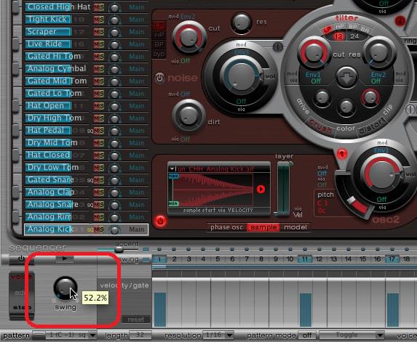Click the filter drive knob
Image resolution: width=417 pixels, height=342 pixels.
pos(322,97)
